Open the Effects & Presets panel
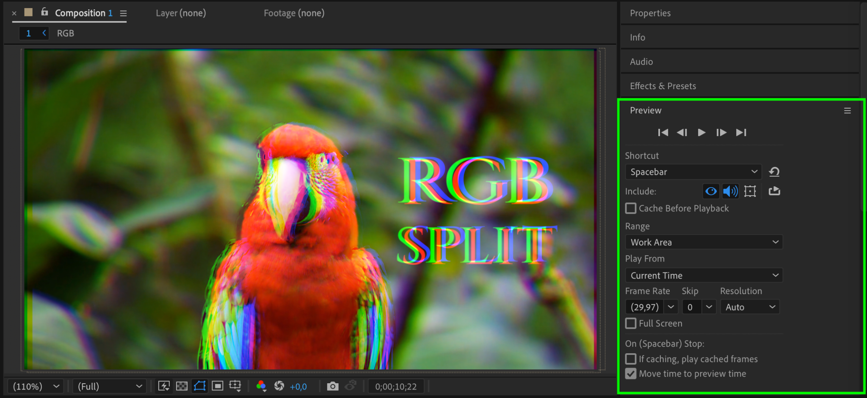This screenshot has height=398, width=867. coord(663,86)
